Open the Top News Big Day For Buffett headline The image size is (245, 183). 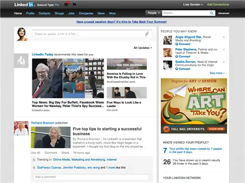pyautogui.click(x=68, y=104)
